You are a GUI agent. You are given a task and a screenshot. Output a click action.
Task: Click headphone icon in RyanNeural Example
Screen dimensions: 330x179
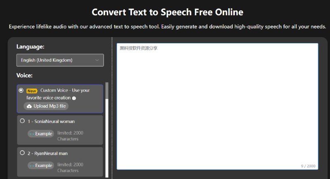tap(32, 165)
